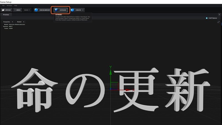Screen dimensions: 222x125
Task: Open the Shaded display mode dropdown
Action: pos(20,22)
